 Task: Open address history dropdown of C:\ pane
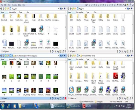click(x=126, y=9)
